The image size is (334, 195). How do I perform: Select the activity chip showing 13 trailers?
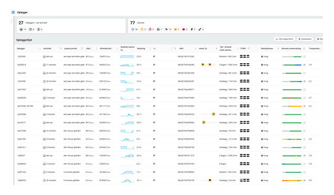pyautogui.click(x=23, y=29)
